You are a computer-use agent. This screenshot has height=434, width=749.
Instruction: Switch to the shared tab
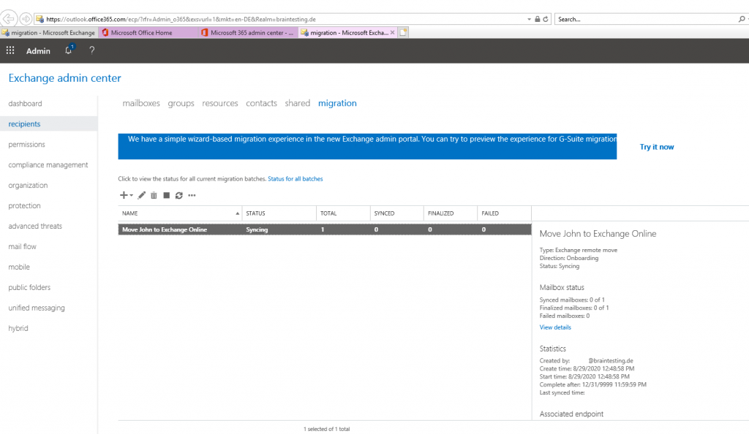[297, 103]
